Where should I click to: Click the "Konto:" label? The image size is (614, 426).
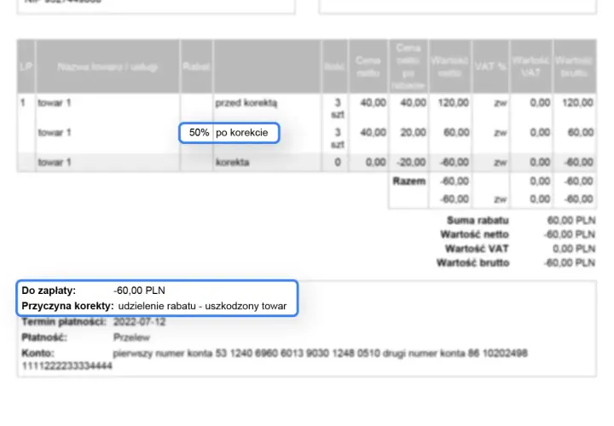38,354
